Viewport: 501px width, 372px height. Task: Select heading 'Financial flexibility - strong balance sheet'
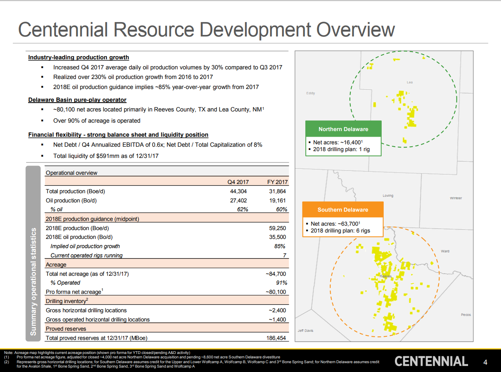[x=118, y=135]
